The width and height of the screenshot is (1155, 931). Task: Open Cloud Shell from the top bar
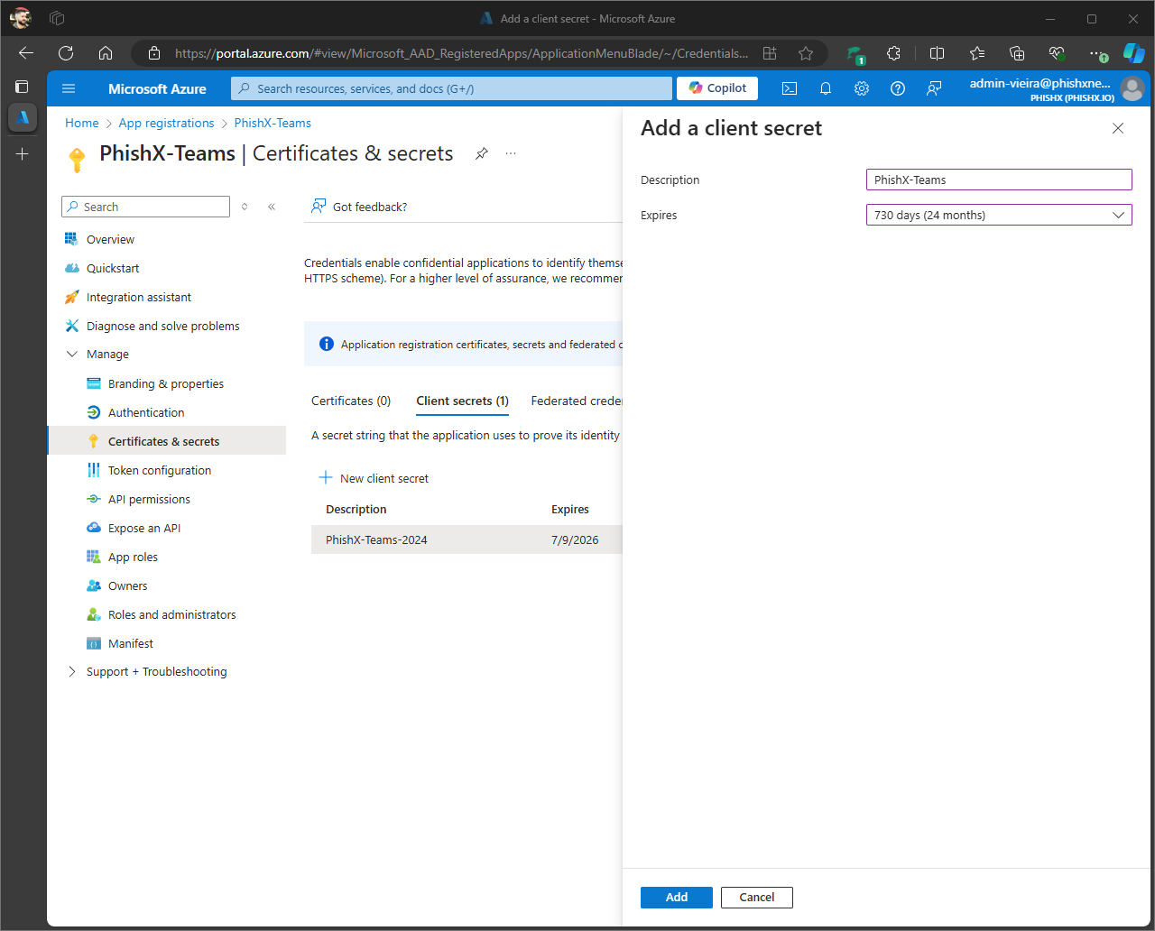[x=790, y=88]
